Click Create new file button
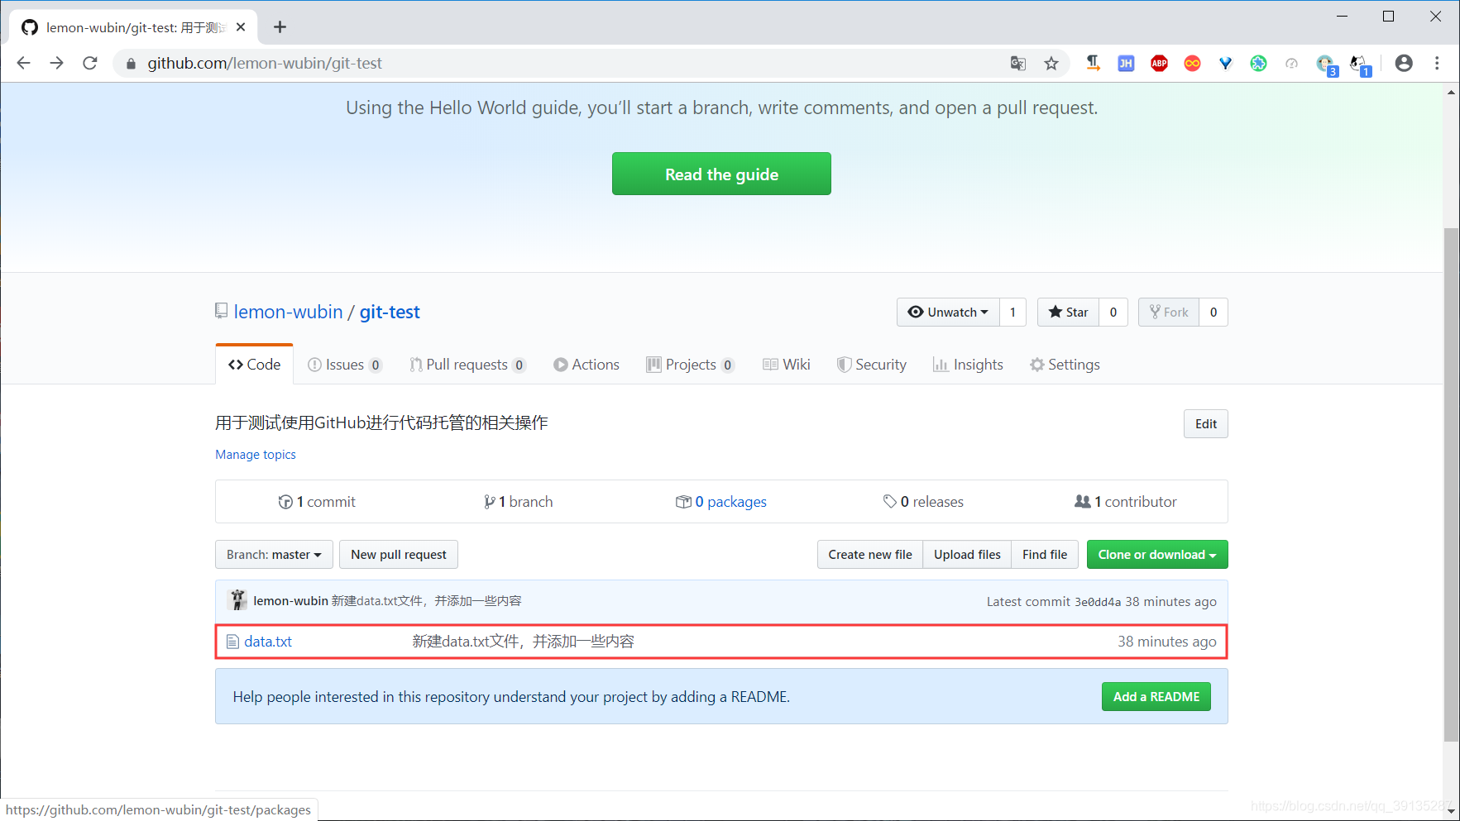 pyautogui.click(x=870, y=554)
